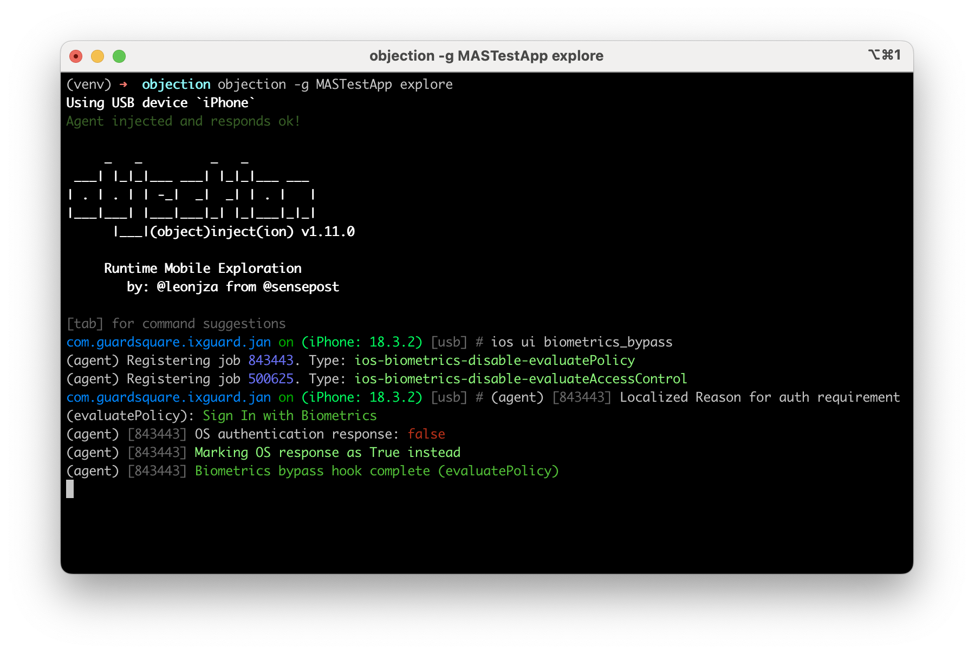Click the 'ios ui biometrics_bypass' command text
Viewport: 974px width, 654px height.
tap(581, 342)
